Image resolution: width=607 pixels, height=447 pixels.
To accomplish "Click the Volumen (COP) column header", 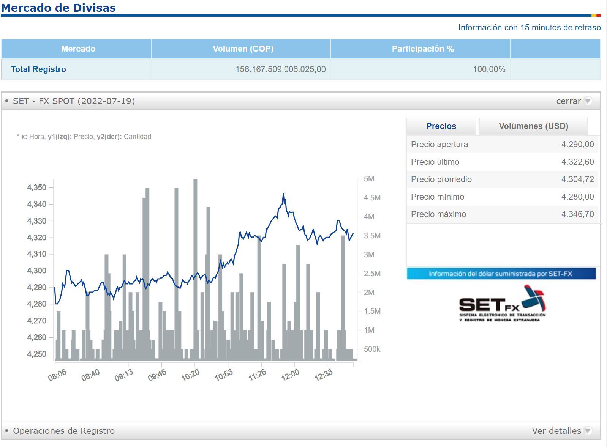I will click(243, 49).
